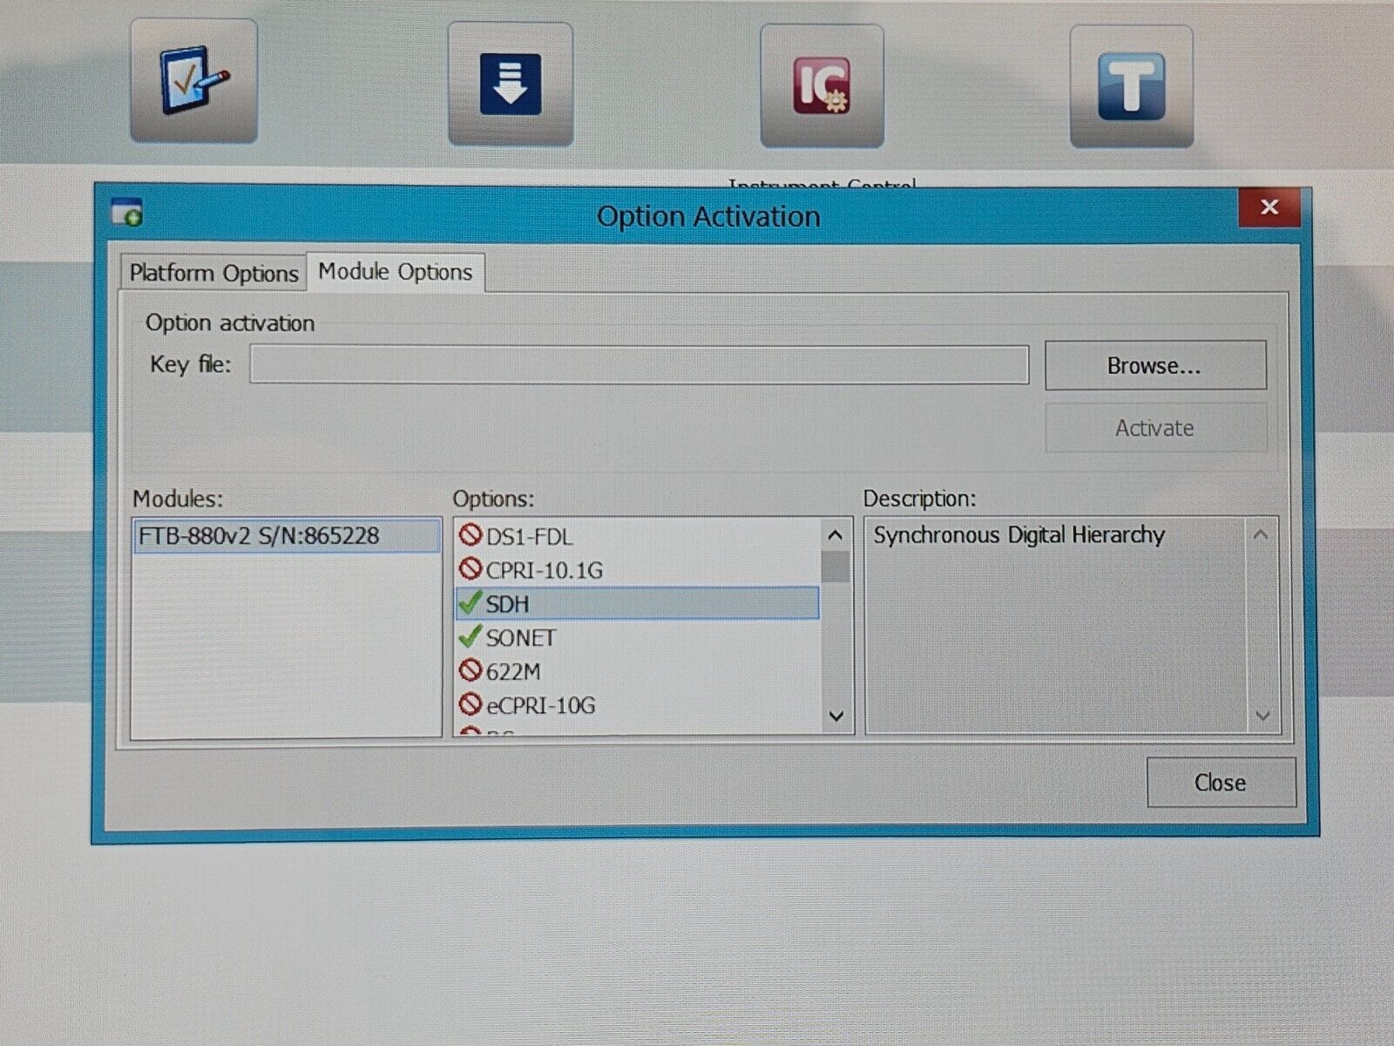
Task: Open the checklist tablet icon tile
Action: point(193,81)
